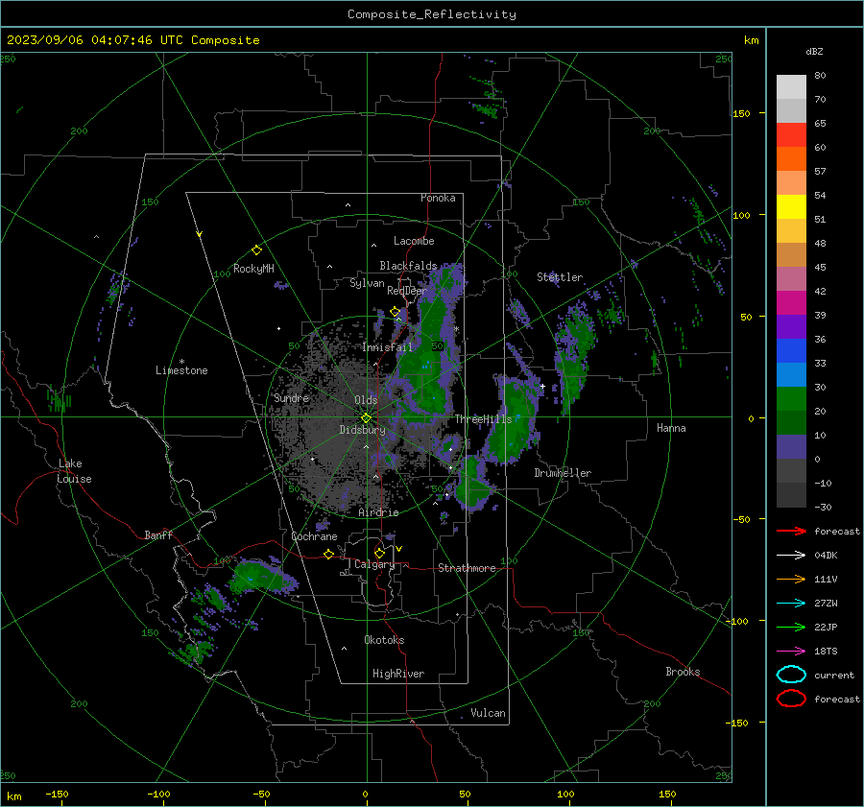
Task: Click the yellow radar-center diamond near Didsbury
Action: pos(366,417)
